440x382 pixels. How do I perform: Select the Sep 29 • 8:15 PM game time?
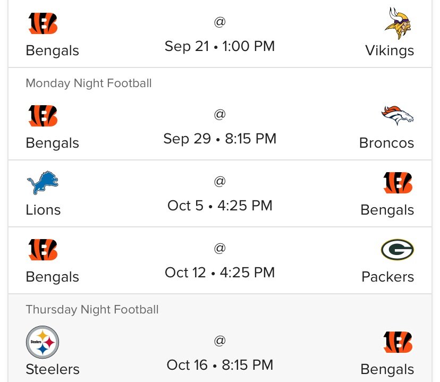pyautogui.click(x=219, y=139)
